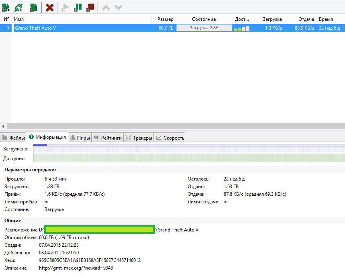The height and width of the screenshot is (276, 345).
Task: Click the Start torrent play icon
Action: [65, 8]
